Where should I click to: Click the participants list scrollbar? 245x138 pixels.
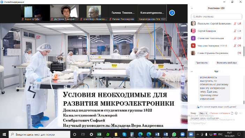point(244,51)
